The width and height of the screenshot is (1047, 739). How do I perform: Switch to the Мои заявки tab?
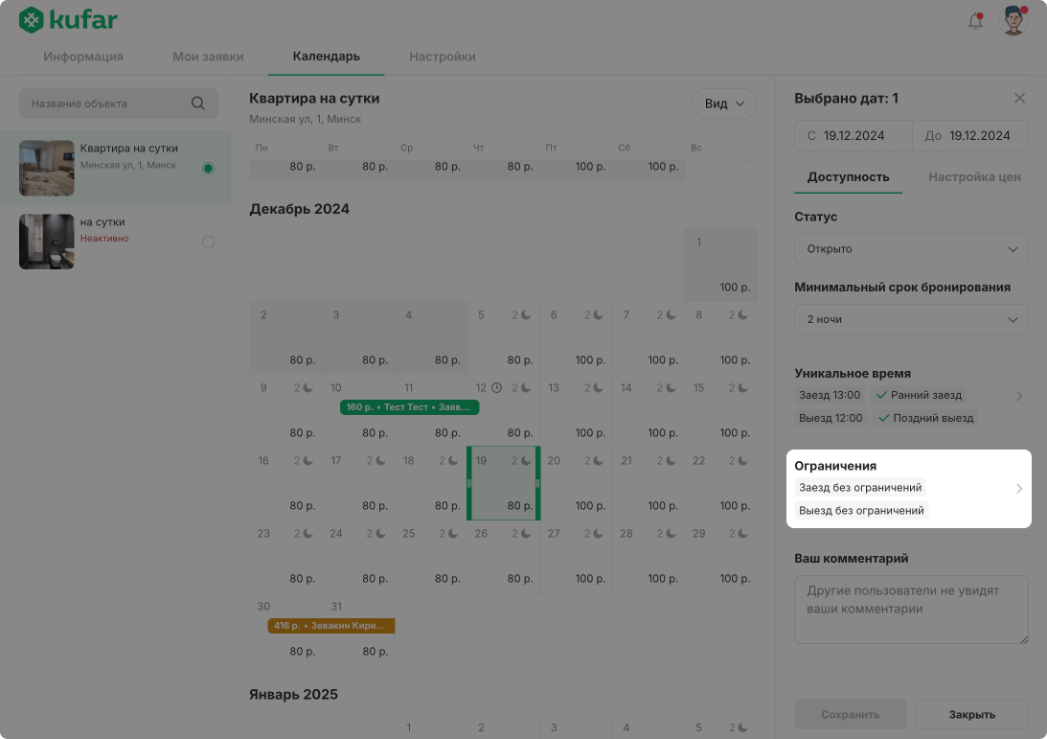click(x=208, y=57)
